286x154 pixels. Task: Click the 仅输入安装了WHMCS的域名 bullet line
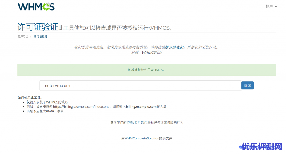click(x=47, y=102)
